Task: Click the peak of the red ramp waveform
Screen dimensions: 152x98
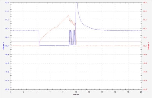Action: (x=69, y=16)
